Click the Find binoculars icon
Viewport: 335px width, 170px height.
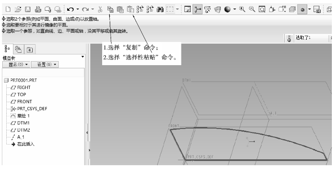click(x=160, y=9)
